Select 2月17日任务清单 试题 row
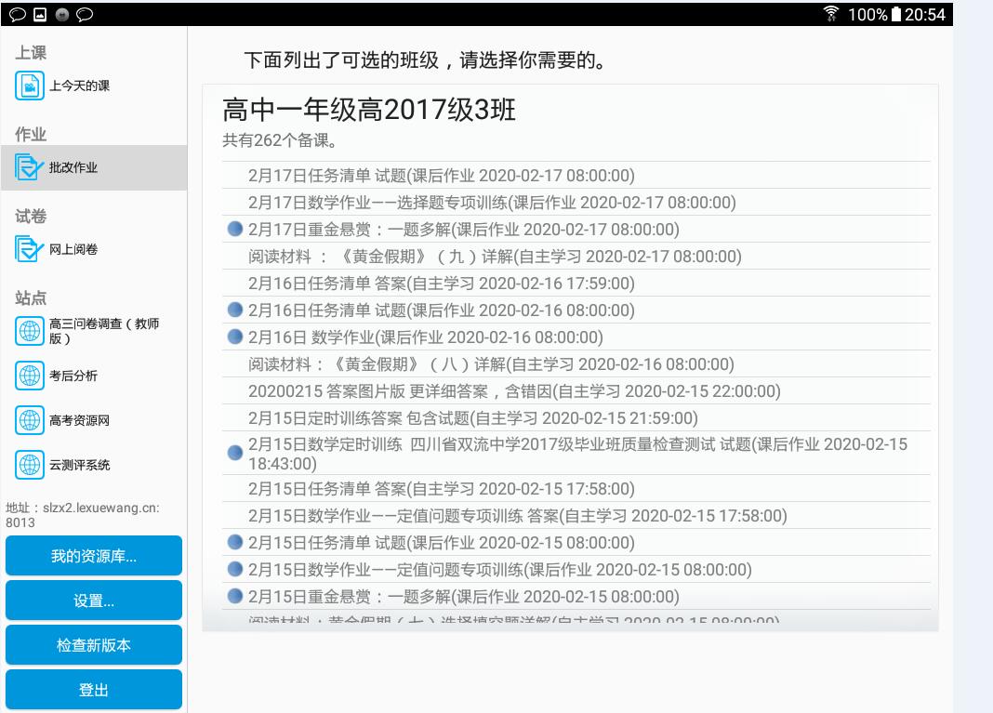 click(441, 176)
